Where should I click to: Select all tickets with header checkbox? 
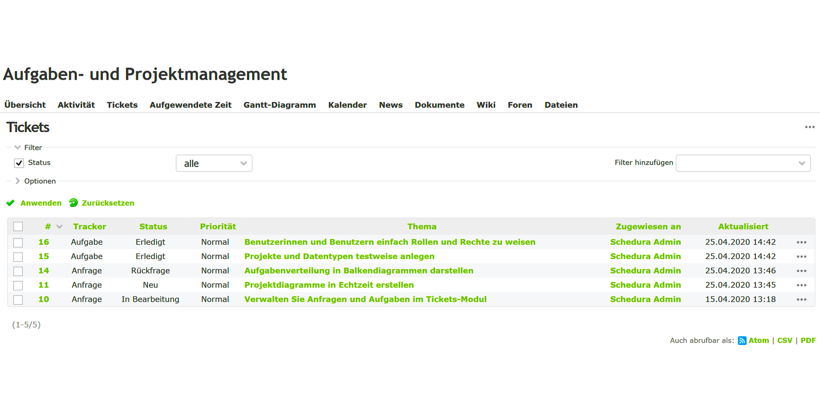tap(18, 227)
